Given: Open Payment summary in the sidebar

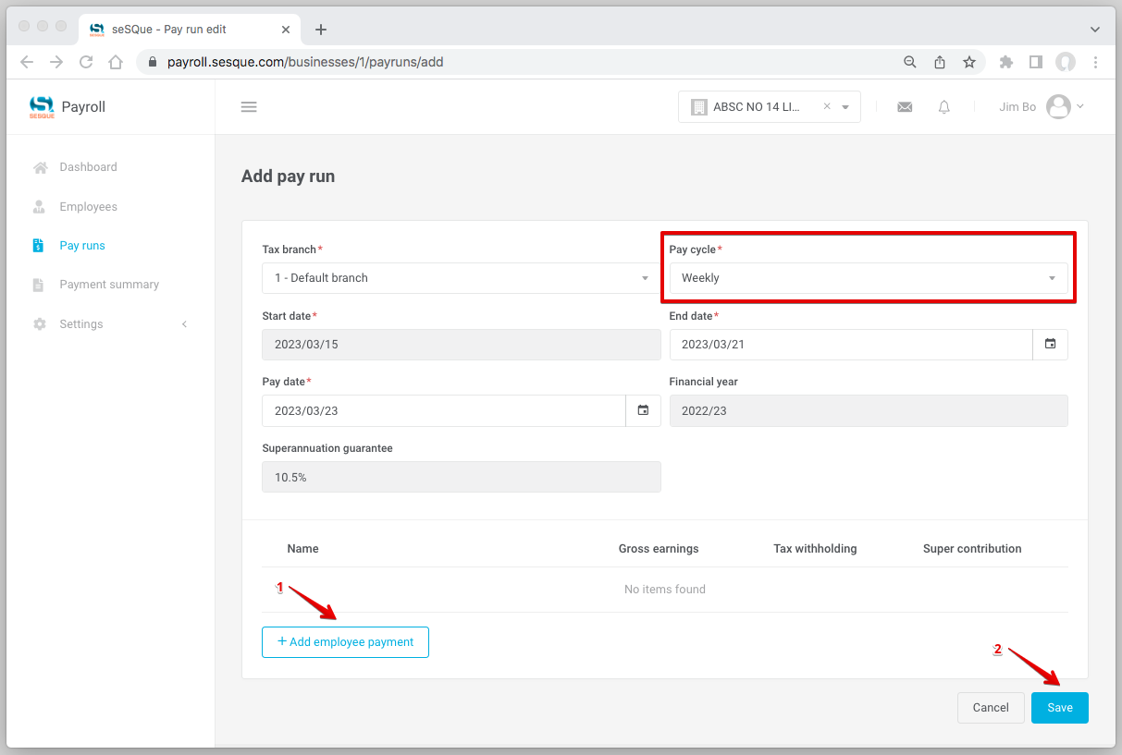Looking at the screenshot, I should tap(109, 285).
